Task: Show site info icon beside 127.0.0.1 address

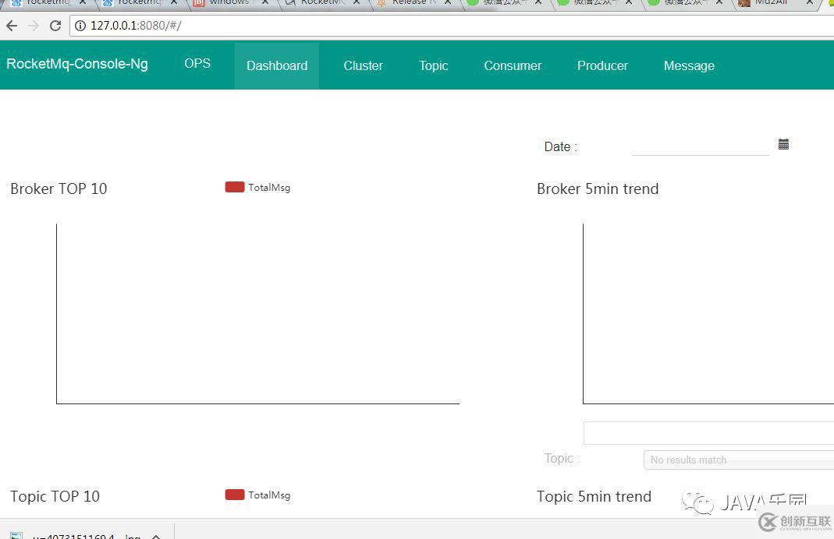Action: click(80, 26)
